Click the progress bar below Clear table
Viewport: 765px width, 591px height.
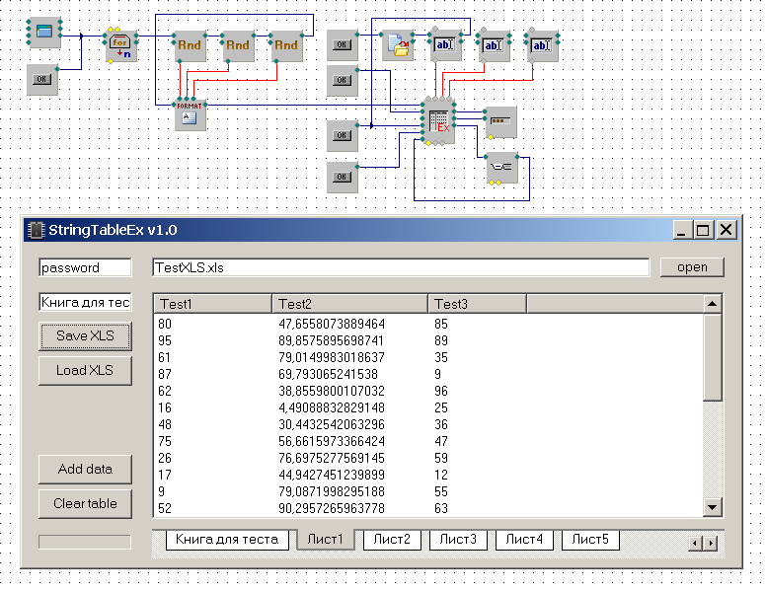[85, 542]
